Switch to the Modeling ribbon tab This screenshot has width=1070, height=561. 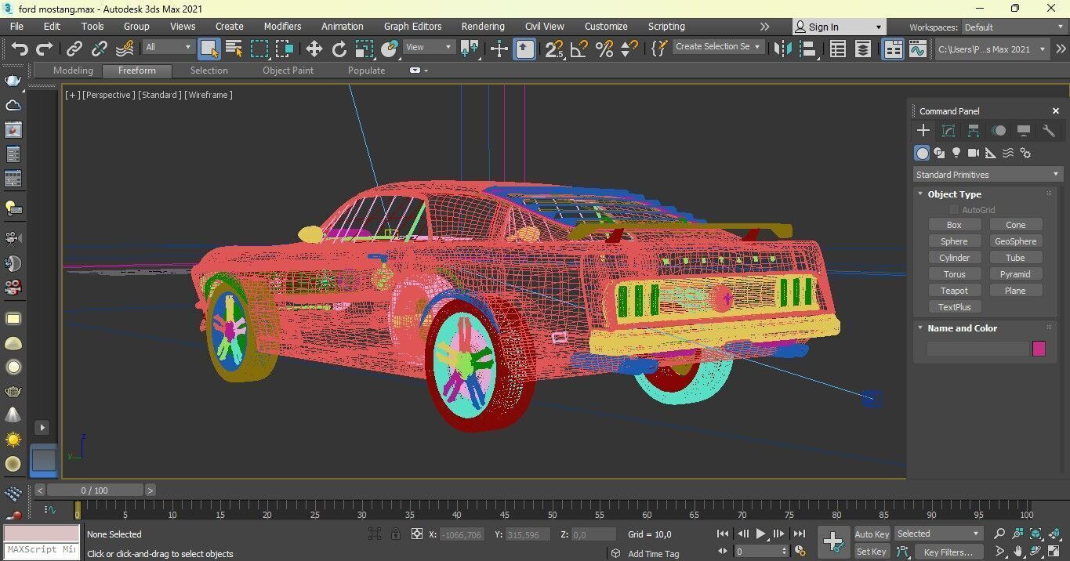73,70
